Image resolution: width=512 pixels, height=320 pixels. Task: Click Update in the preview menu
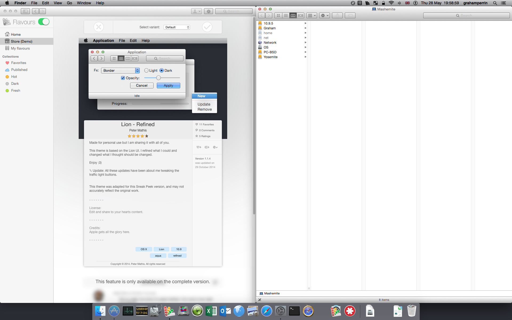(x=204, y=104)
